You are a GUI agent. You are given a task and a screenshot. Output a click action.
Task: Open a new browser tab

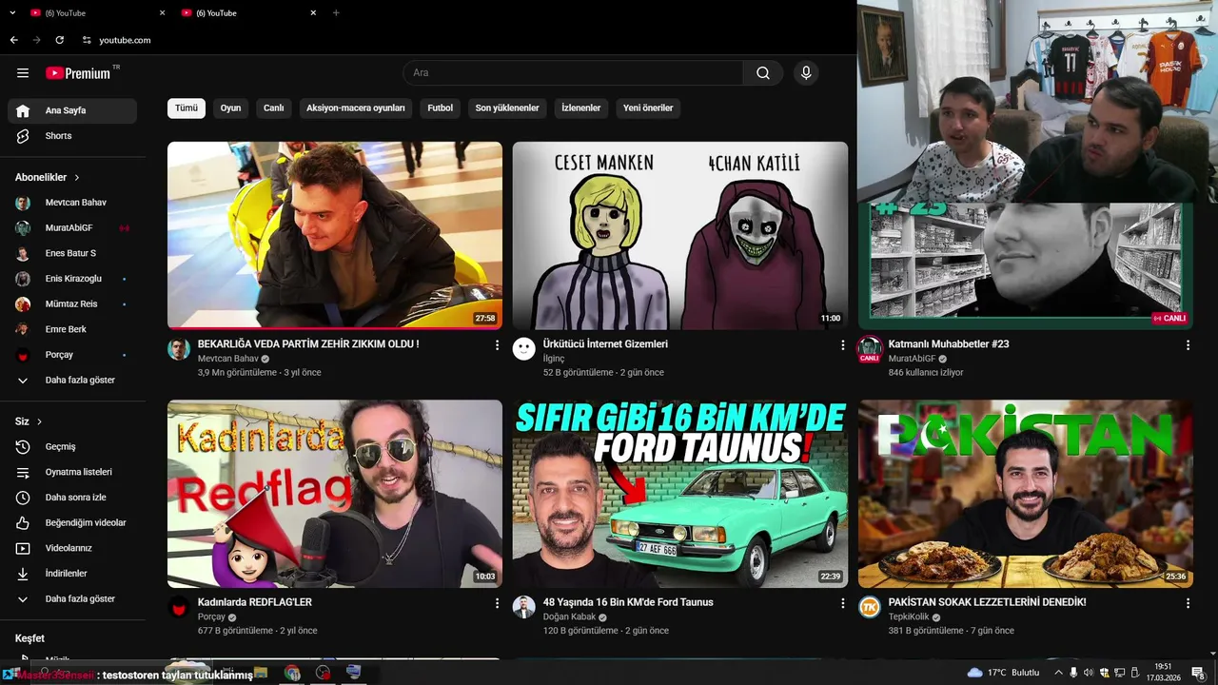(336, 12)
